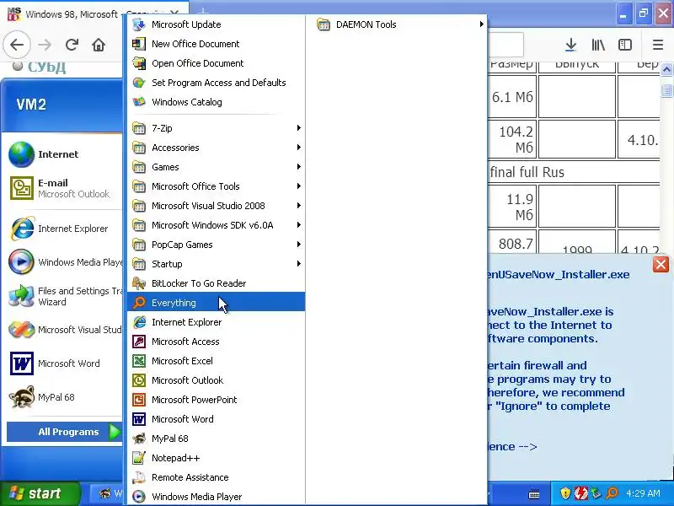Screen dimensions: 674x506
Task: Click browser scrollbar up arrow
Action: pos(666,69)
